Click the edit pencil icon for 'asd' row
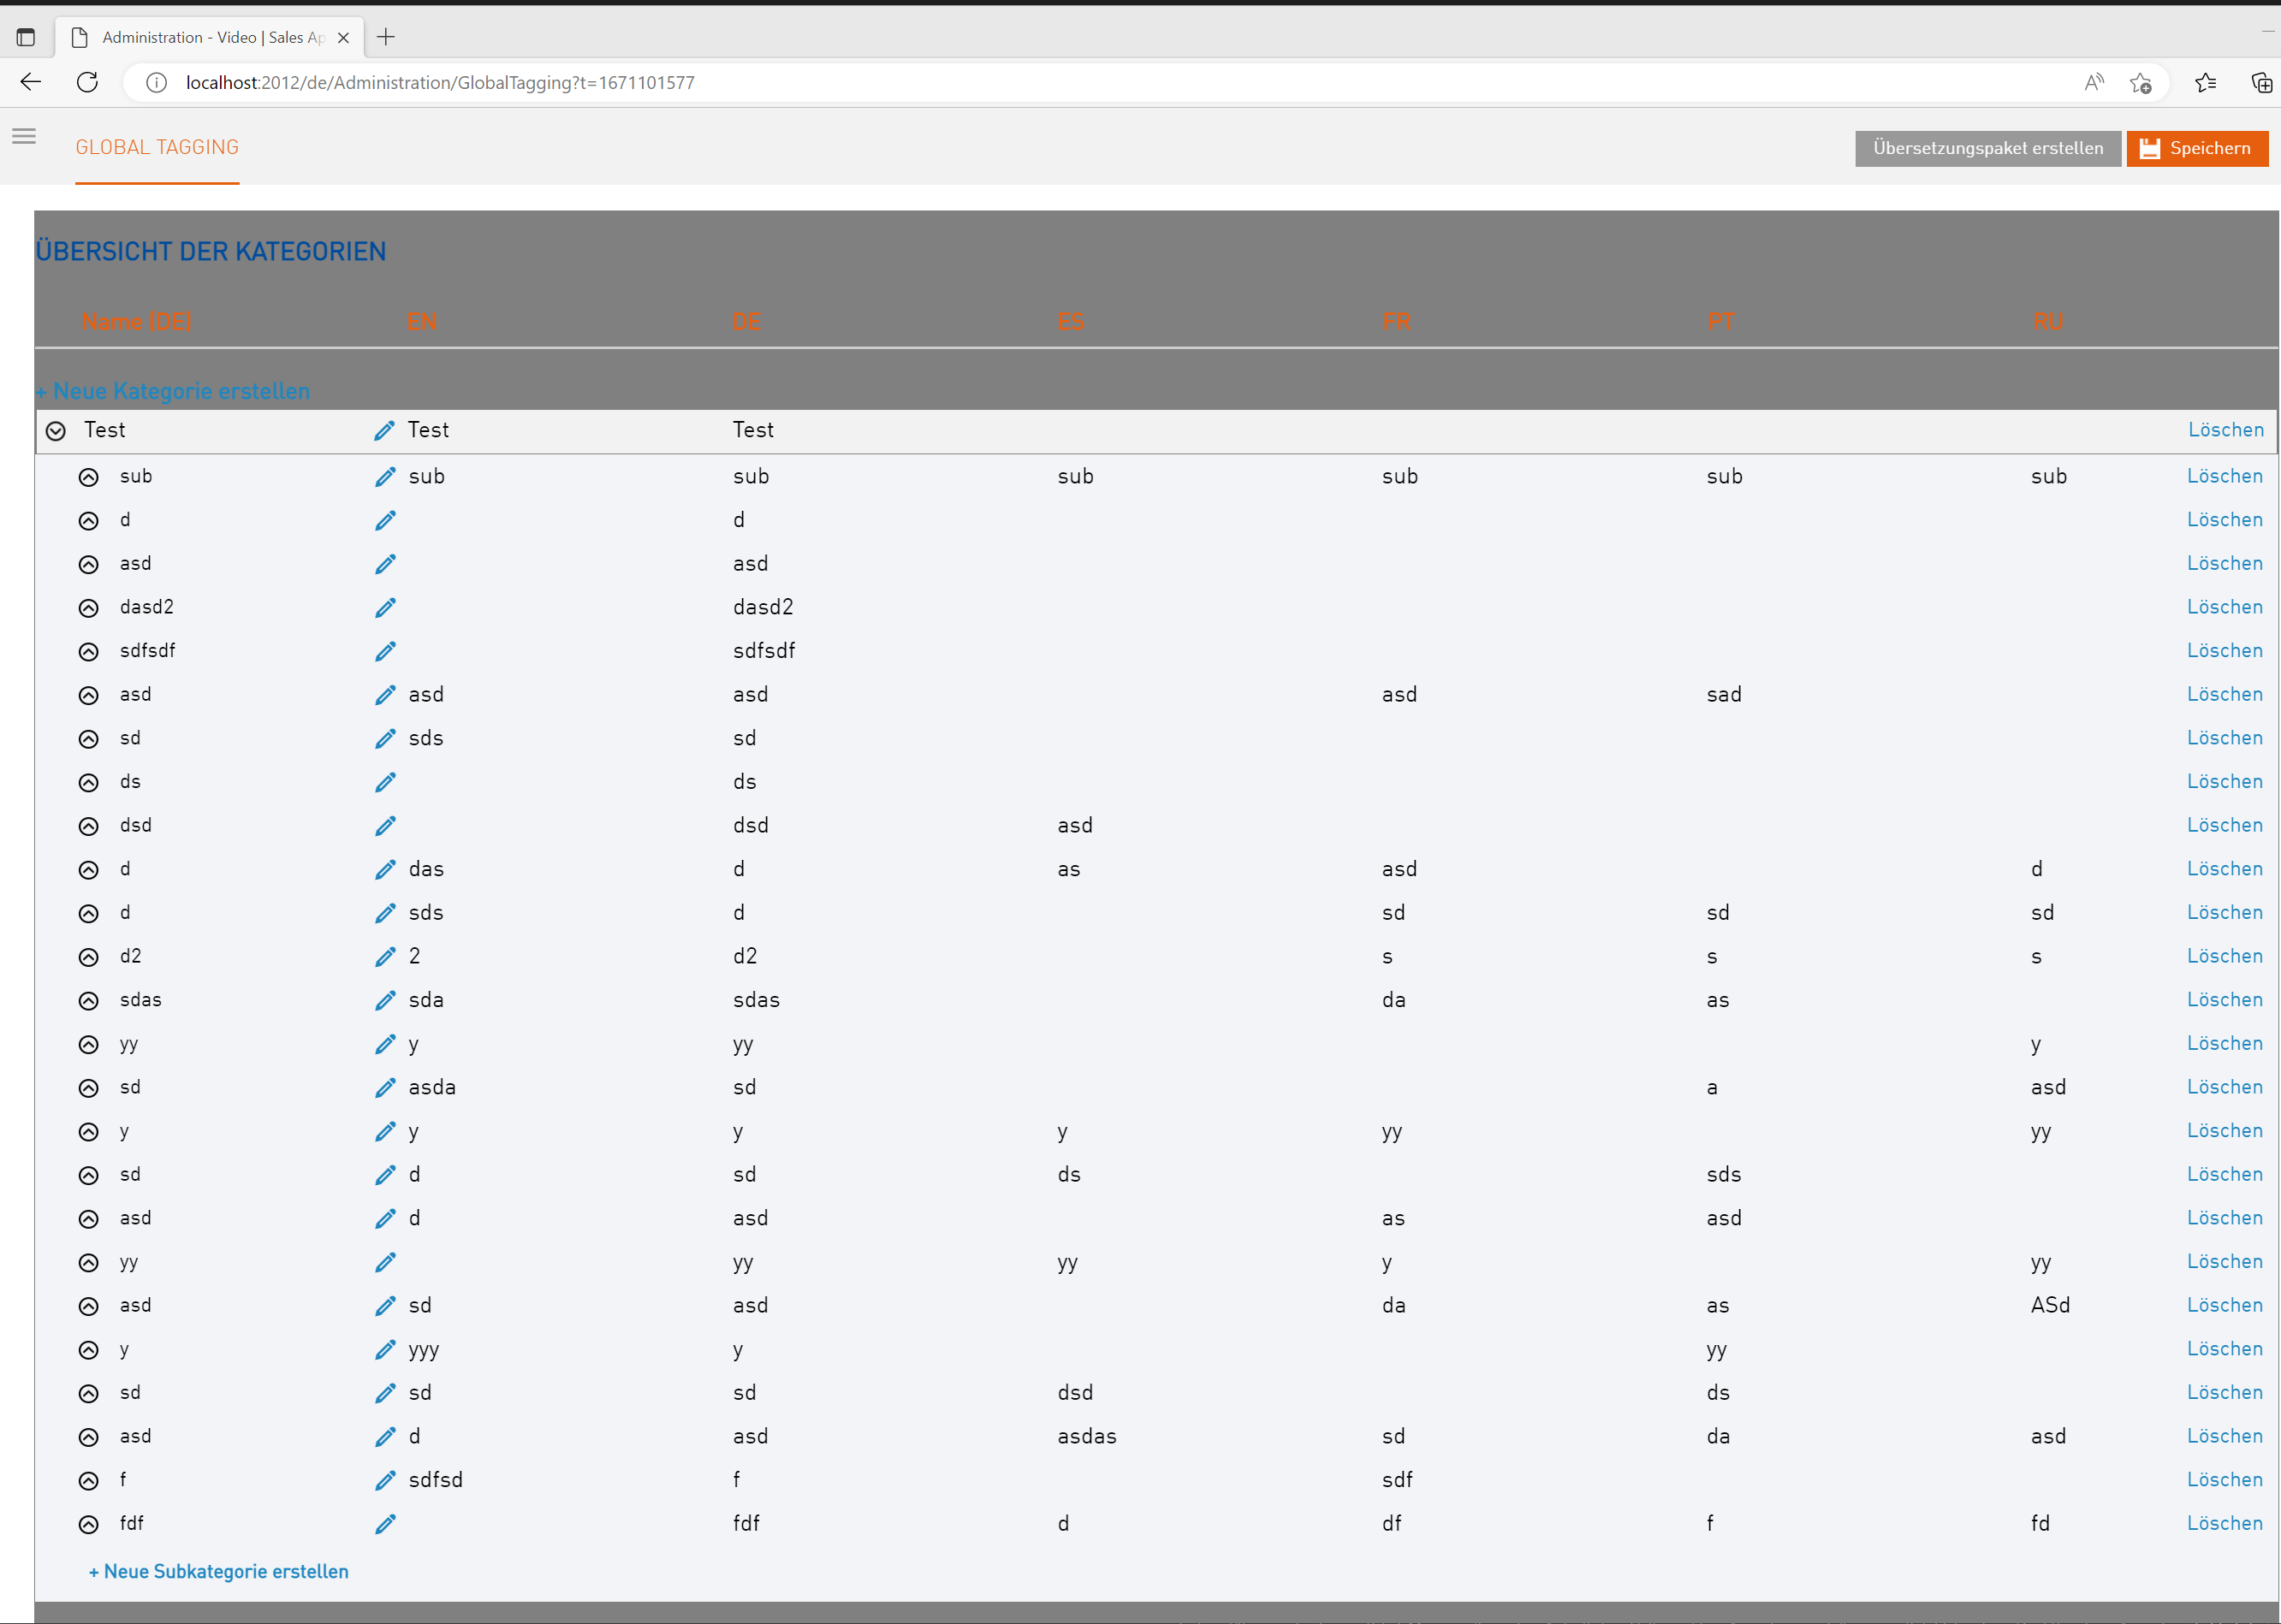This screenshot has width=2281, height=1624. pos(385,564)
